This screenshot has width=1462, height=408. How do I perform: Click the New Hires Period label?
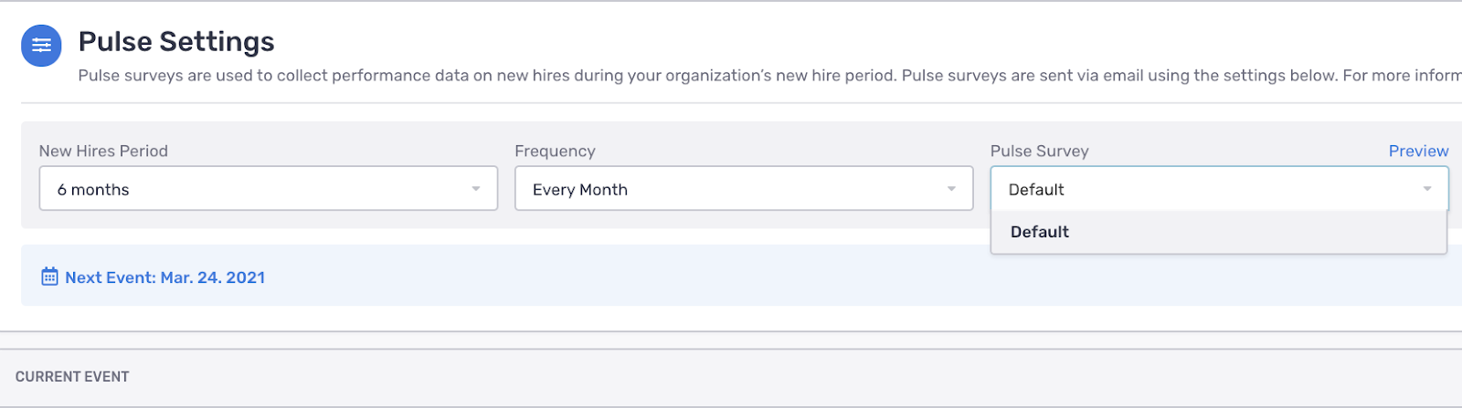pyautogui.click(x=103, y=151)
